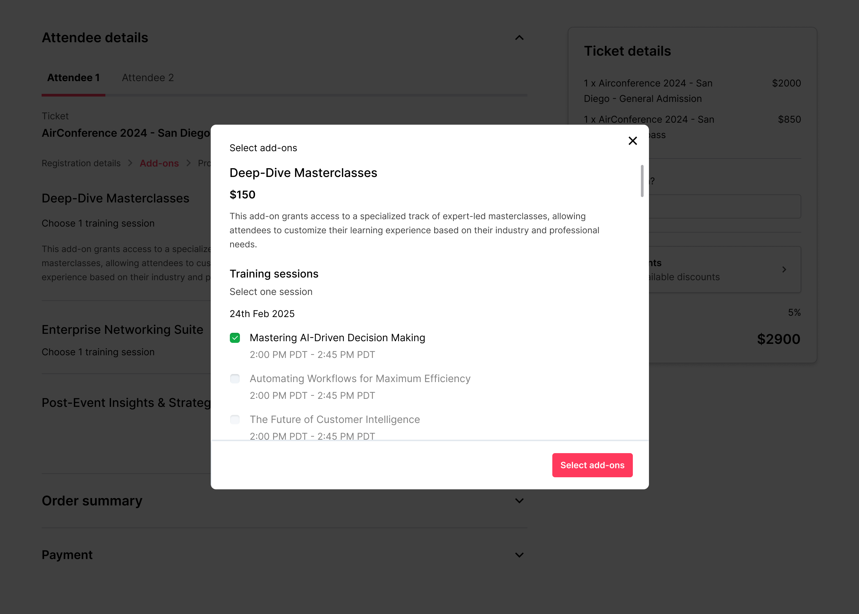The image size is (859, 614).
Task: Switch to the Attendee 2 tab
Action: point(148,77)
